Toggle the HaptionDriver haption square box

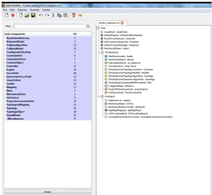click(106, 100)
